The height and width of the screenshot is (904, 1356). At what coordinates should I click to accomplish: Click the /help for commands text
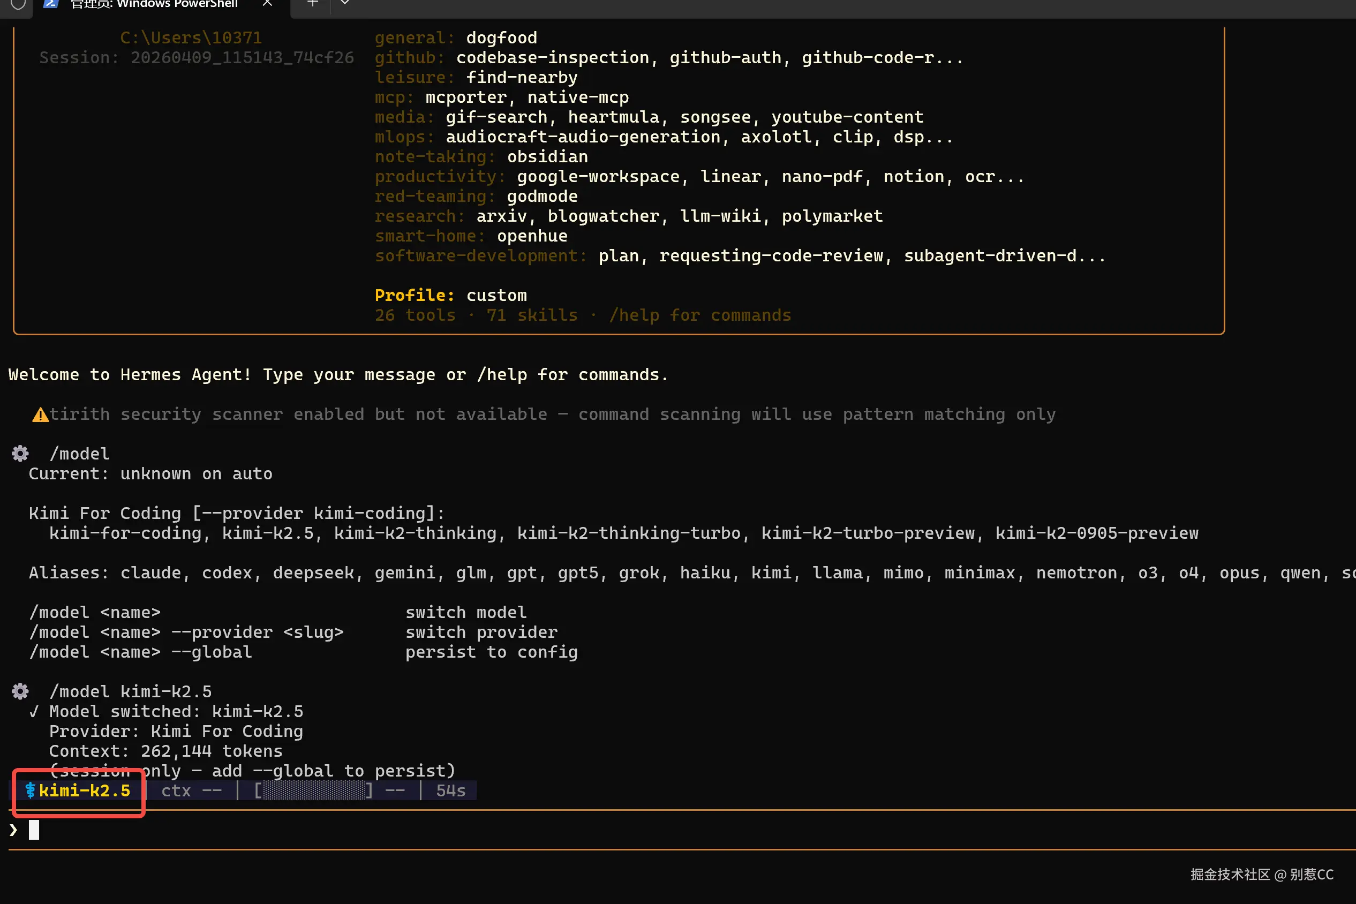click(699, 315)
